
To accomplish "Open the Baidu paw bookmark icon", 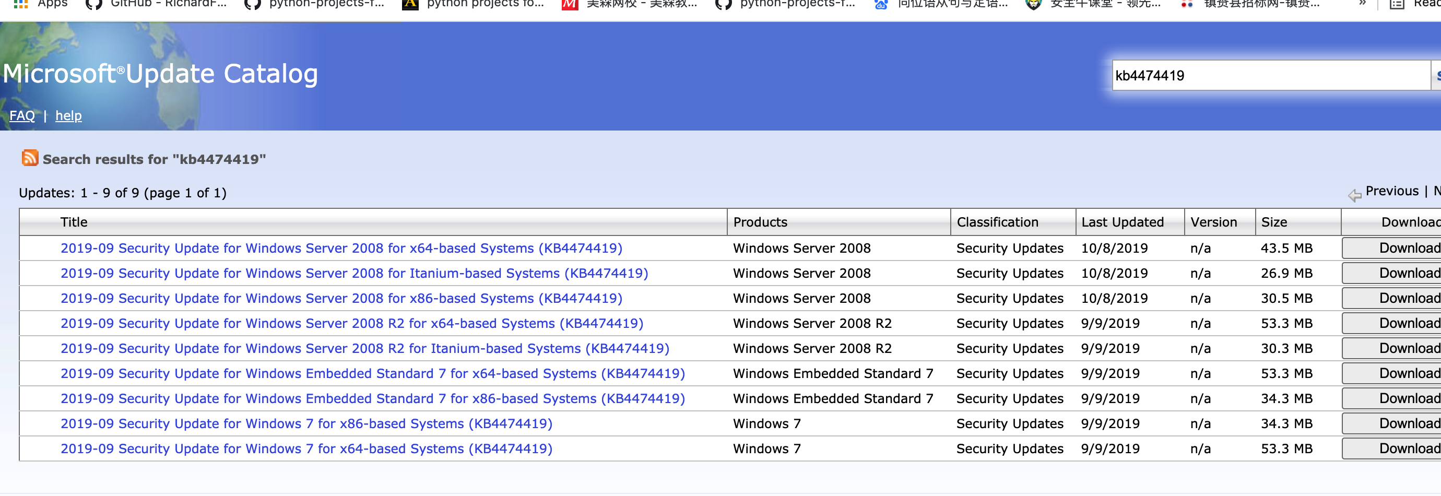I will (881, 4).
